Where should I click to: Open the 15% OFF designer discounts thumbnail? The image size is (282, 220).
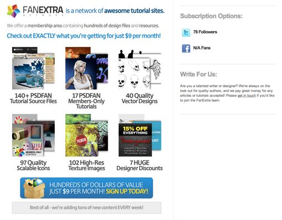140,135
